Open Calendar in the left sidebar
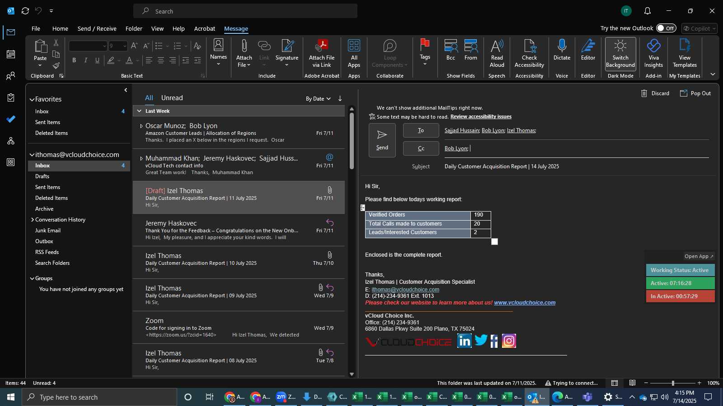This screenshot has height=406, width=723. (x=11, y=54)
